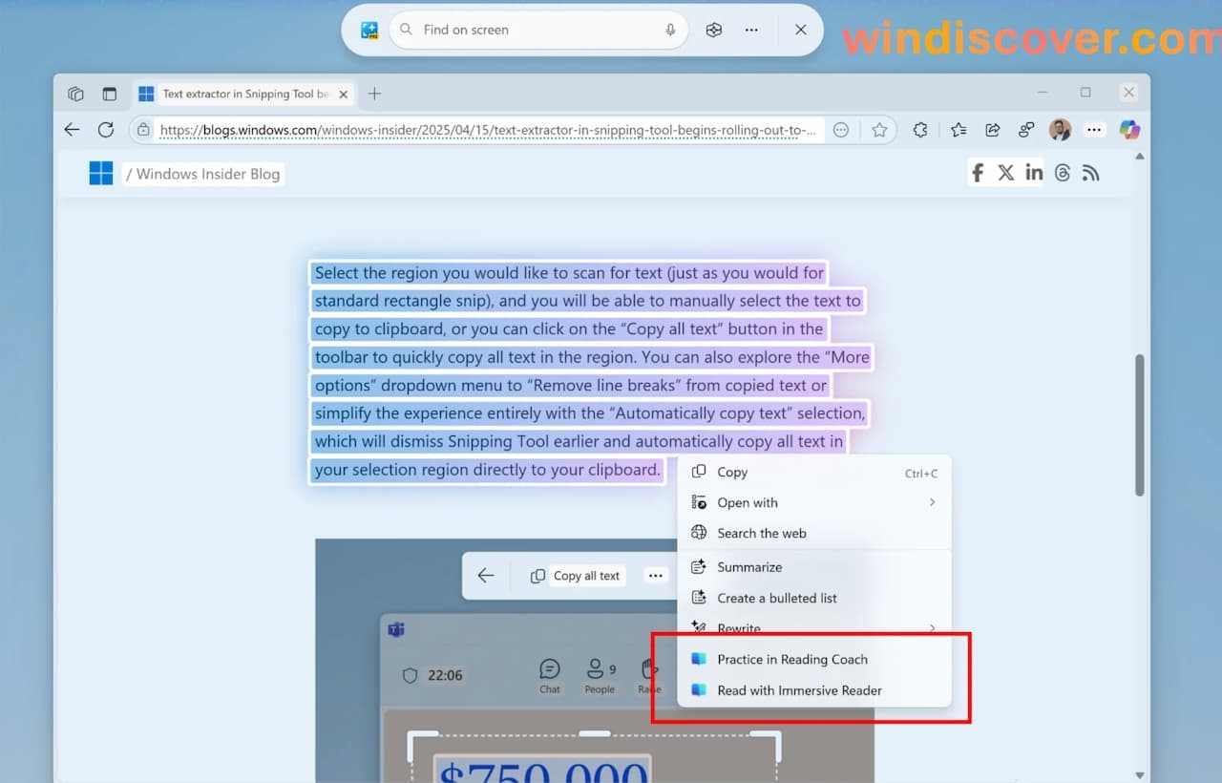Click the Facebook share icon
1222x783 pixels.
click(978, 173)
